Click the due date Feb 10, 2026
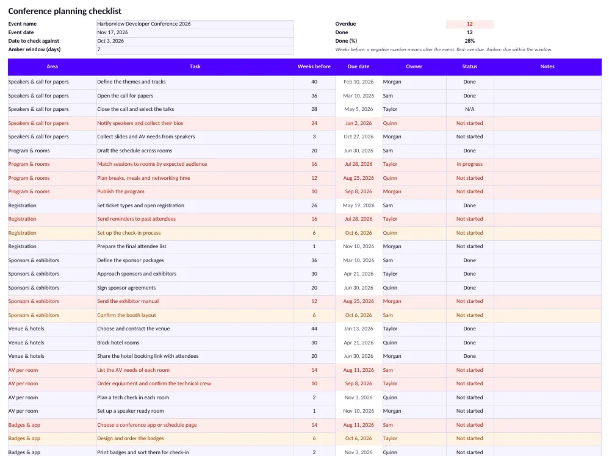 358,82
